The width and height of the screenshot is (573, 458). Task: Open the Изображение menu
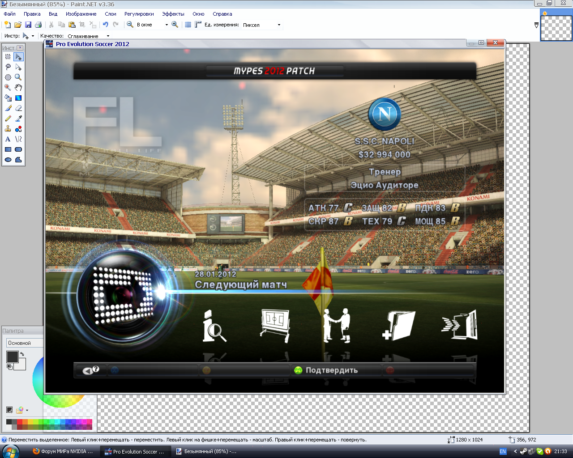pyautogui.click(x=81, y=14)
